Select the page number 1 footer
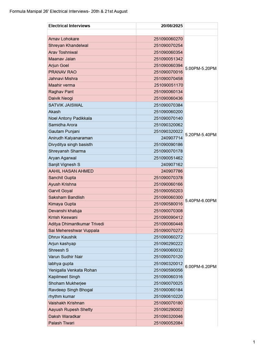The height and width of the screenshot is (353, 265). 254,342
